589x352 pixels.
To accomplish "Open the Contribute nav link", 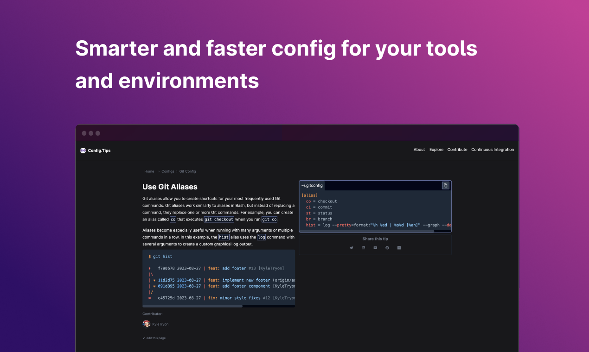I will (457, 150).
